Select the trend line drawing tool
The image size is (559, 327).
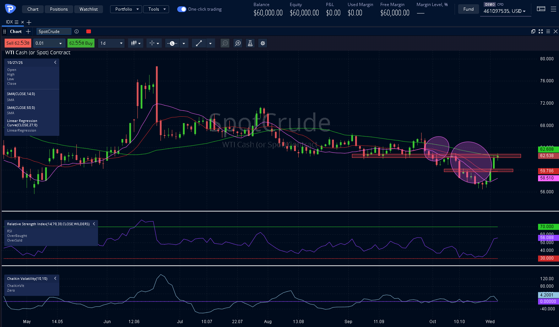[x=199, y=43]
